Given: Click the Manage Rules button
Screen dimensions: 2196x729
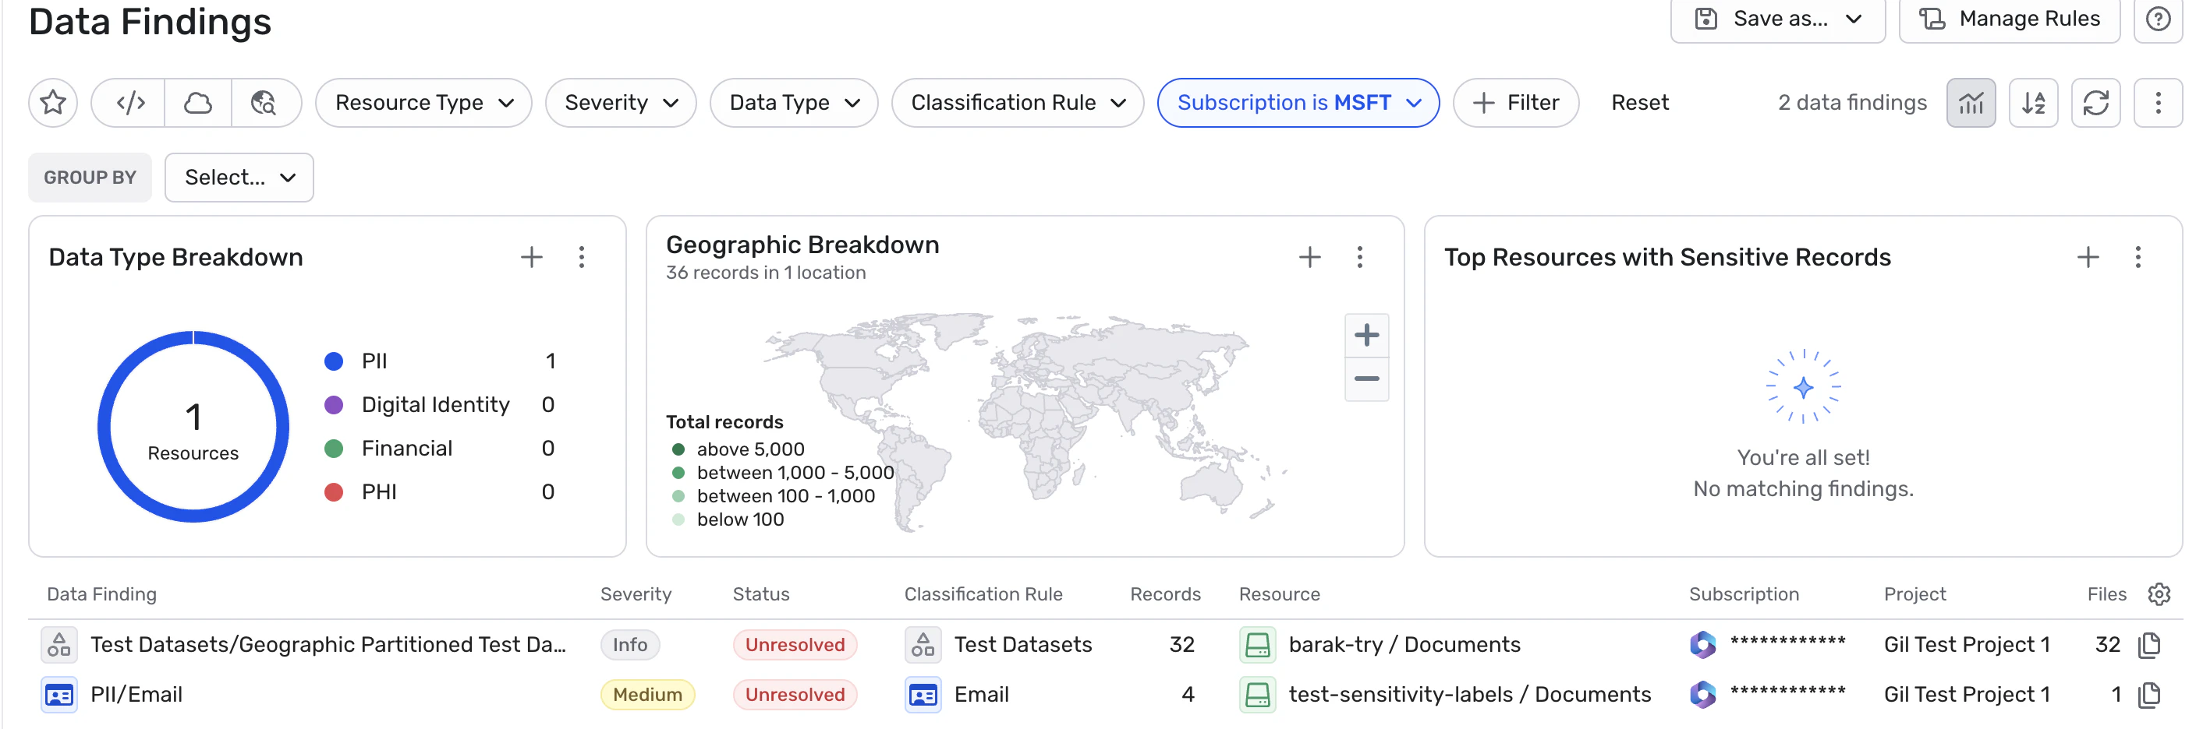Looking at the screenshot, I should pos(2010,19).
